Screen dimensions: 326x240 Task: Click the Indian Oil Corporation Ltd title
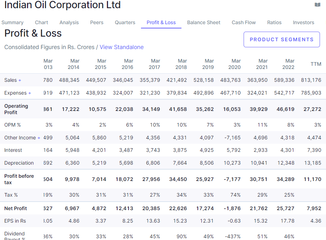click(63, 5)
